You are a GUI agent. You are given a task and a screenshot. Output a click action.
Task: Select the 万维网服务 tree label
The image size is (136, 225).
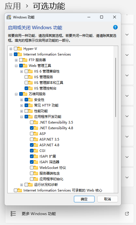coord(37,94)
